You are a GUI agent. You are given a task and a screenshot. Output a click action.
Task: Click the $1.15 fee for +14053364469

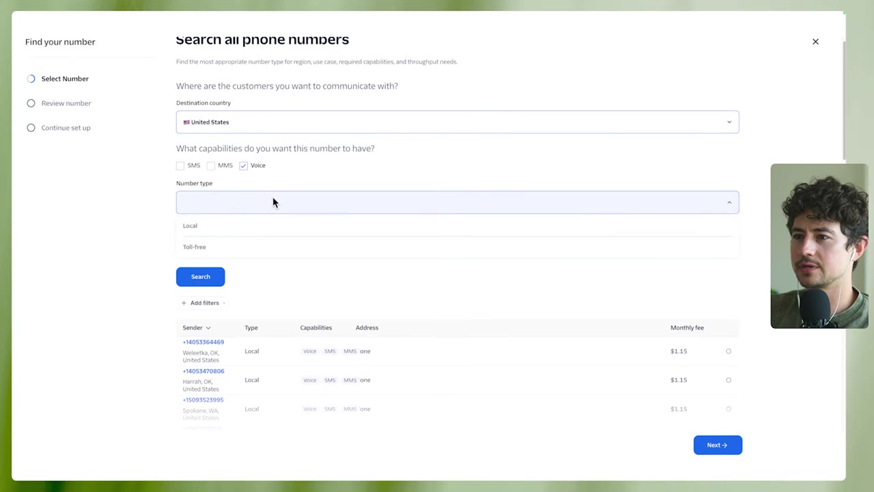pos(679,351)
